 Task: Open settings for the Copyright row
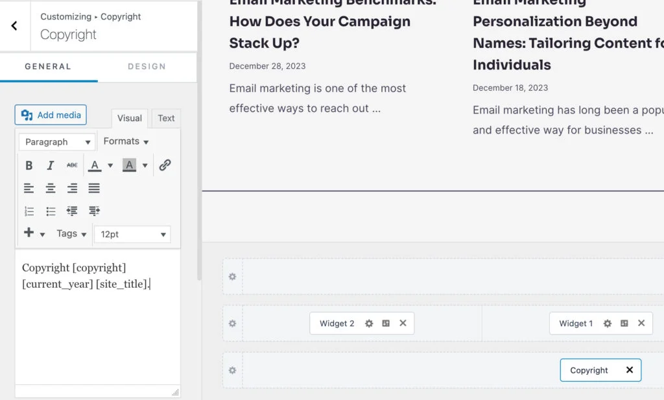pos(233,370)
